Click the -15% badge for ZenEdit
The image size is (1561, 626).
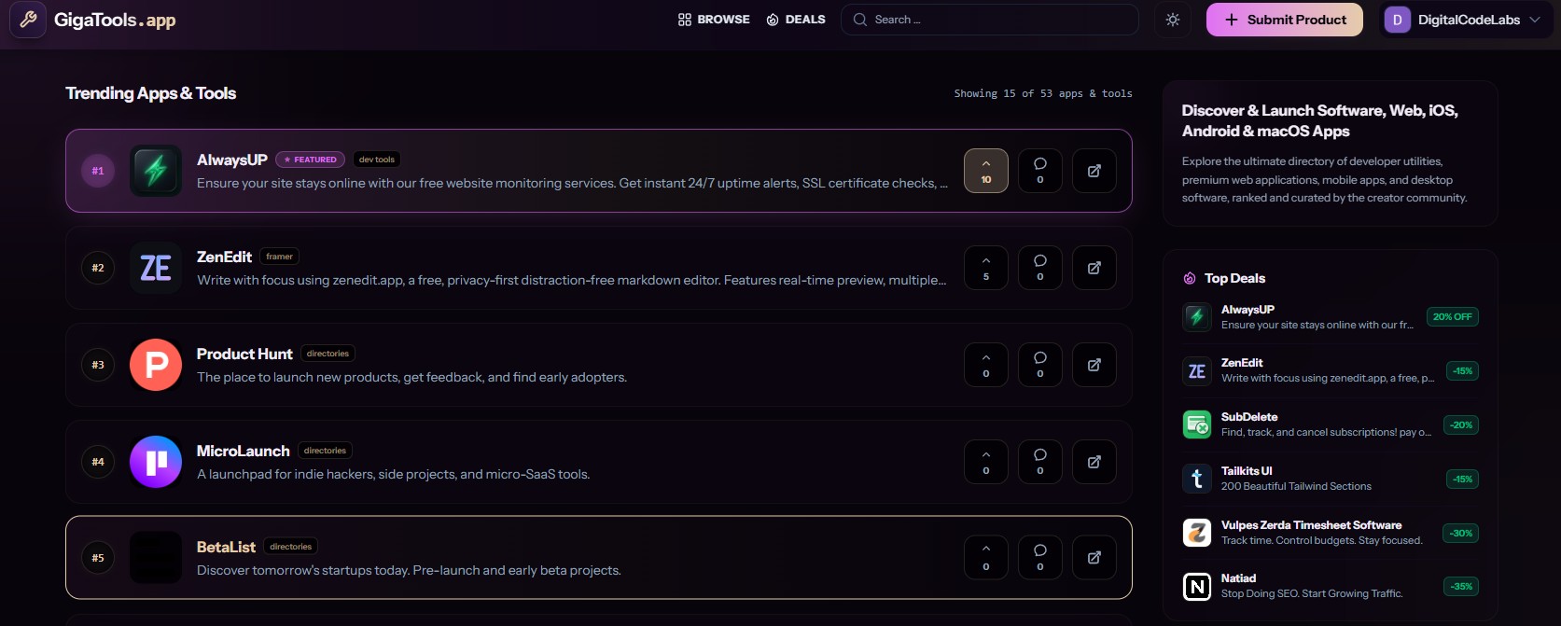1462,371
